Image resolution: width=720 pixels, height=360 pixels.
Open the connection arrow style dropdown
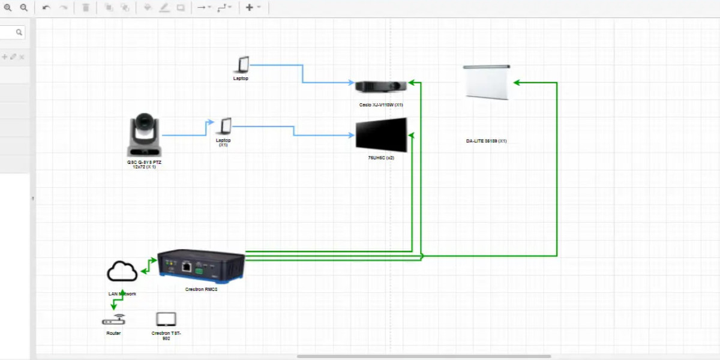[204, 8]
